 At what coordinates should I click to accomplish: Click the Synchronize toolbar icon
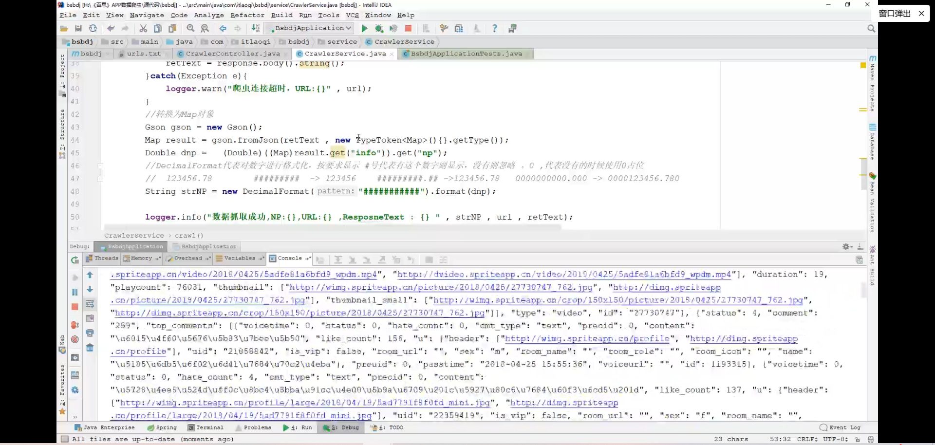(93, 28)
